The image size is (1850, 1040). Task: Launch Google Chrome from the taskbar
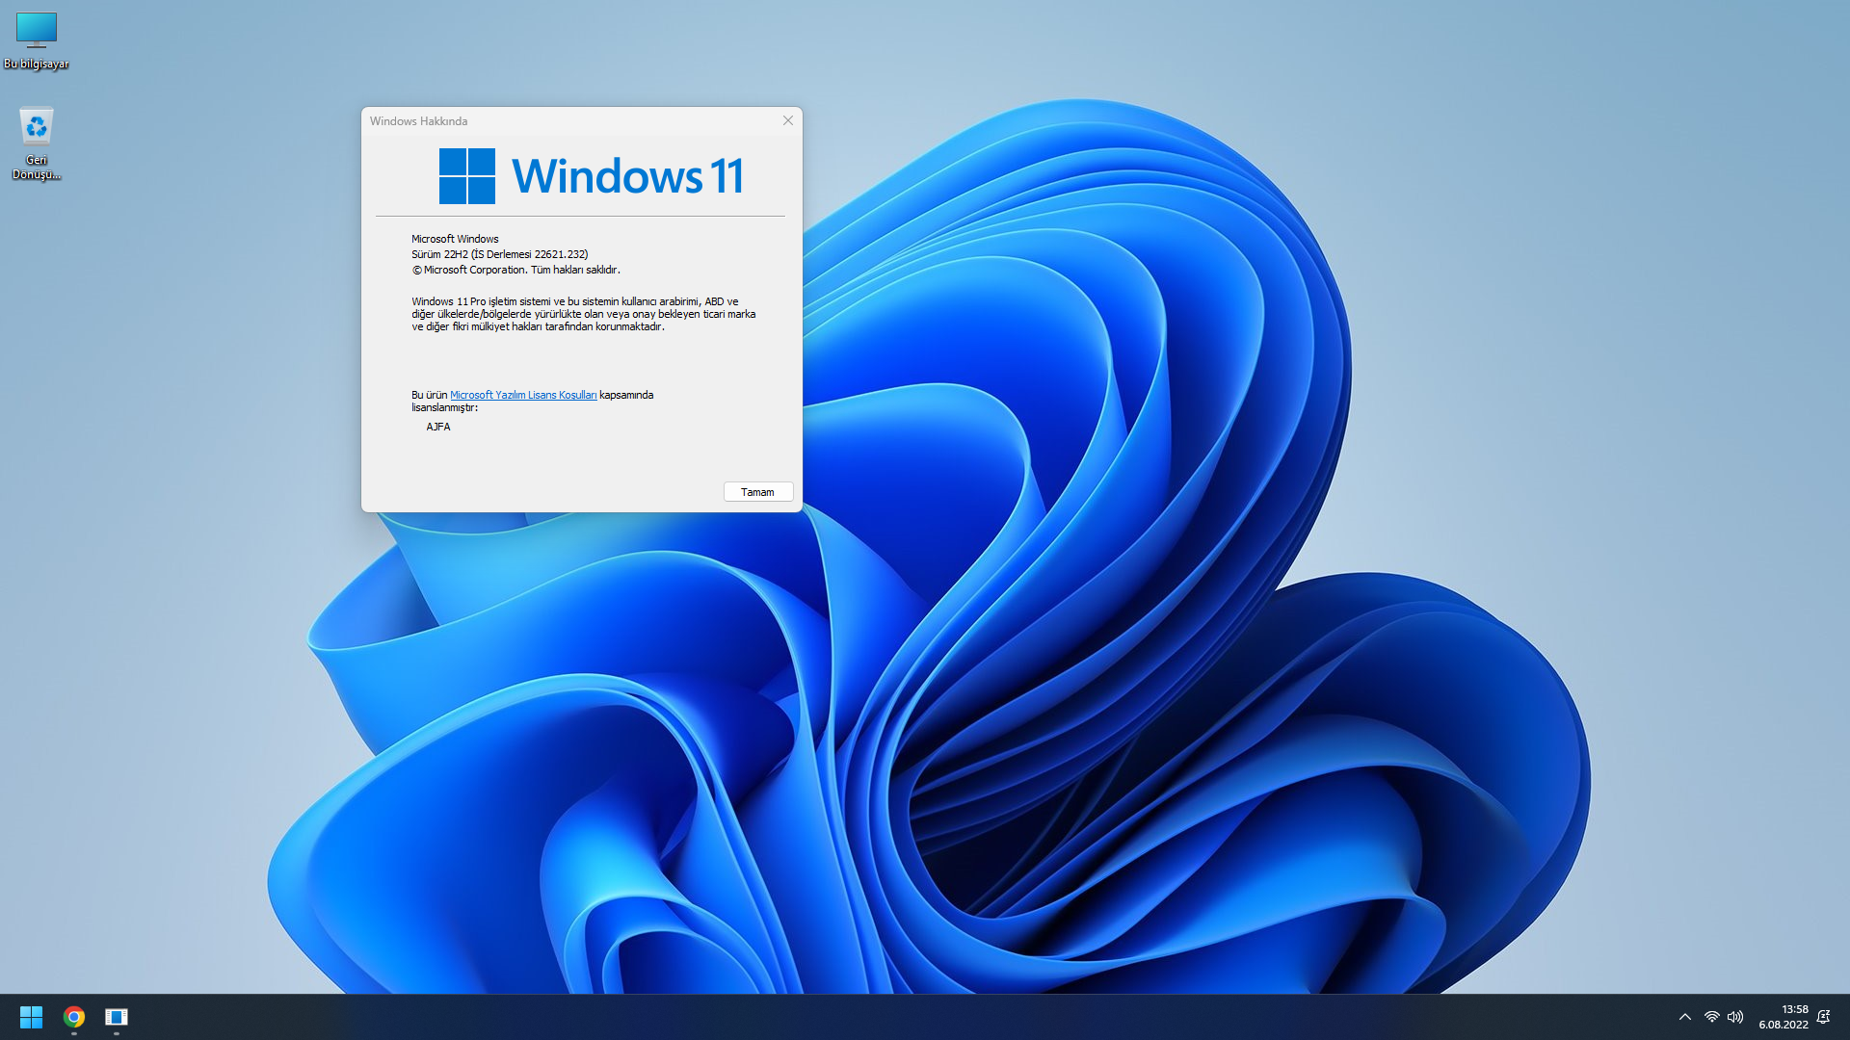[74, 1017]
